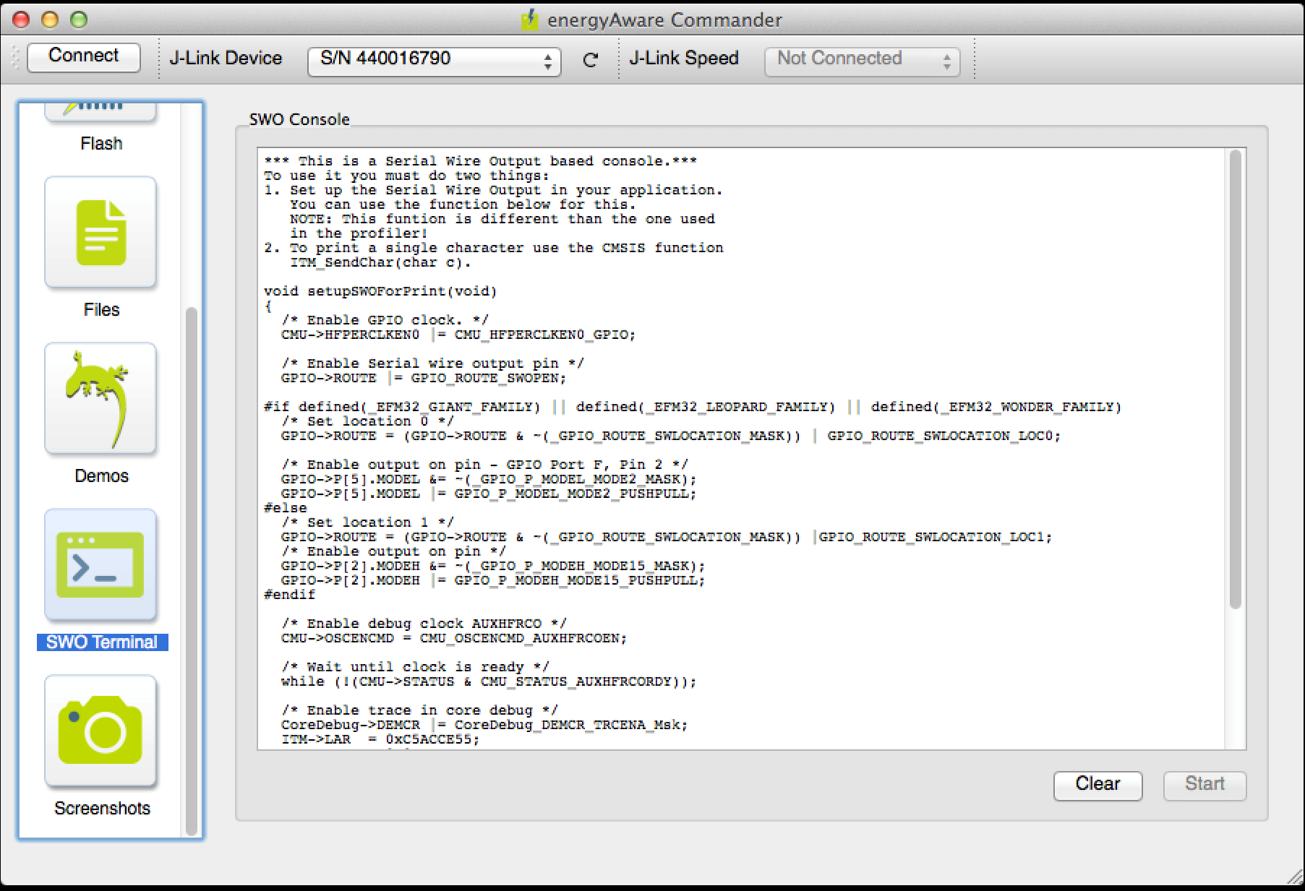Expand the J-Link Device serial dropdown
The height and width of the screenshot is (891, 1305).
(434, 59)
